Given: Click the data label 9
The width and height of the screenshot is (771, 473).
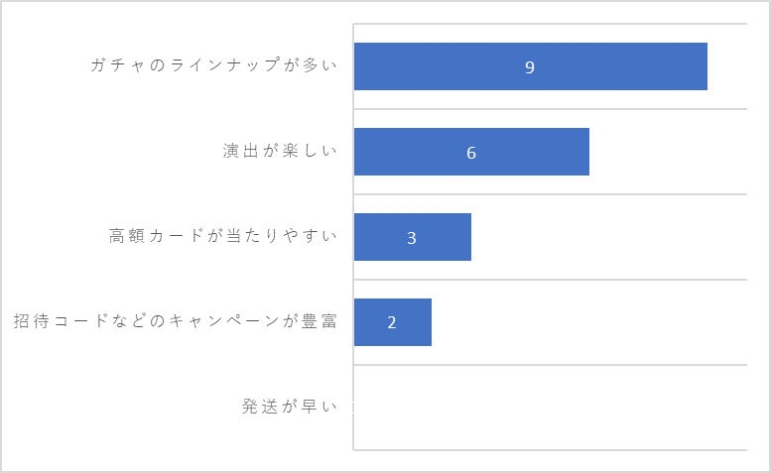Looking at the screenshot, I should pos(530,67).
